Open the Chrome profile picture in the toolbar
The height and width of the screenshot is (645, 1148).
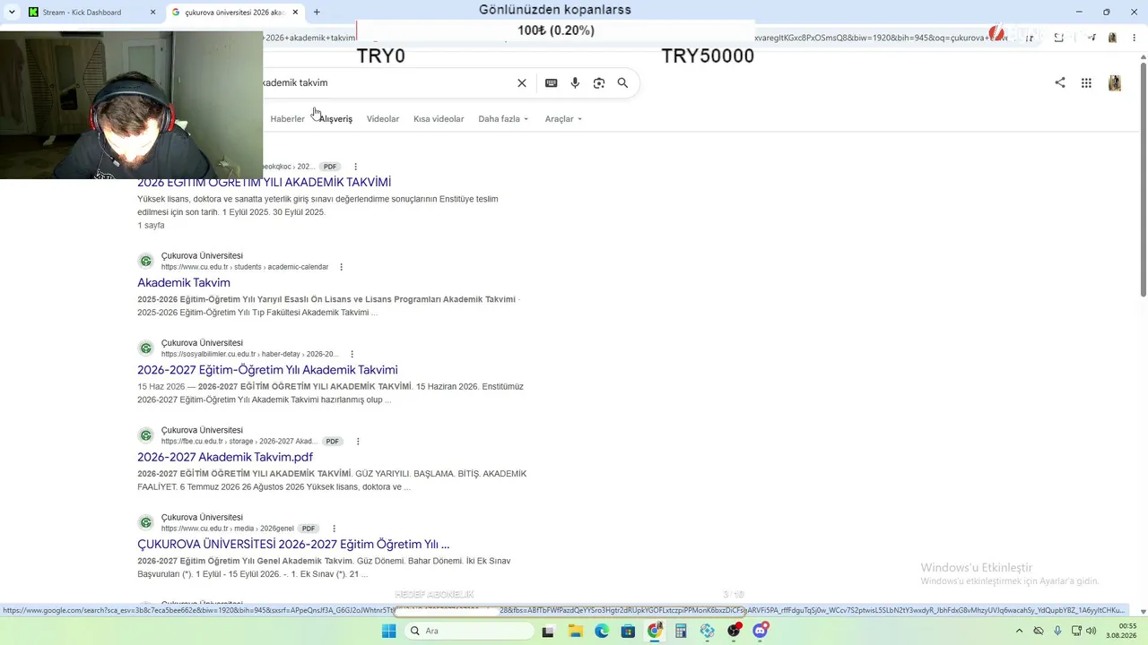pyautogui.click(x=1113, y=38)
